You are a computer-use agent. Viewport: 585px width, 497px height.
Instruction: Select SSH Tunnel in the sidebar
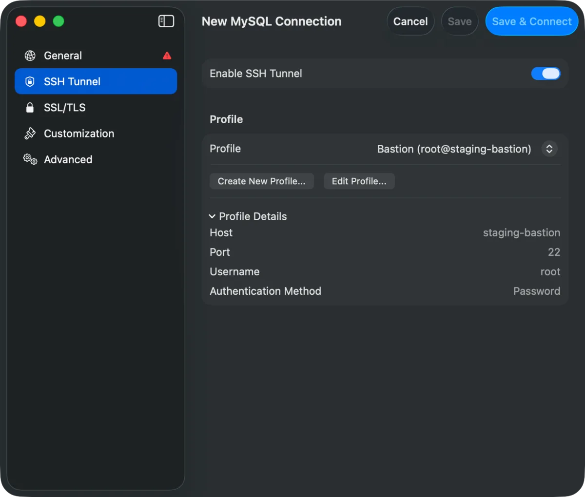[x=96, y=81]
